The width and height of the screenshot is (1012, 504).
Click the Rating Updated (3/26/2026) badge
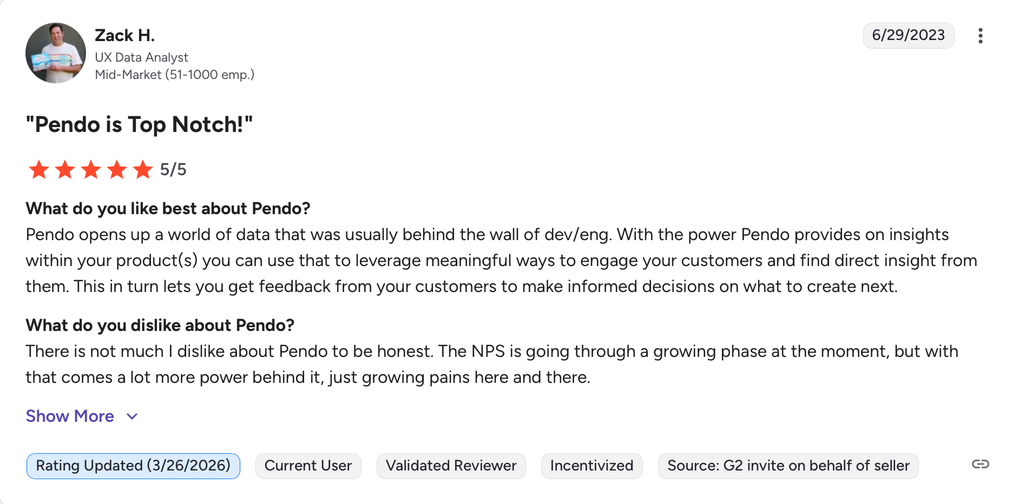(x=133, y=466)
